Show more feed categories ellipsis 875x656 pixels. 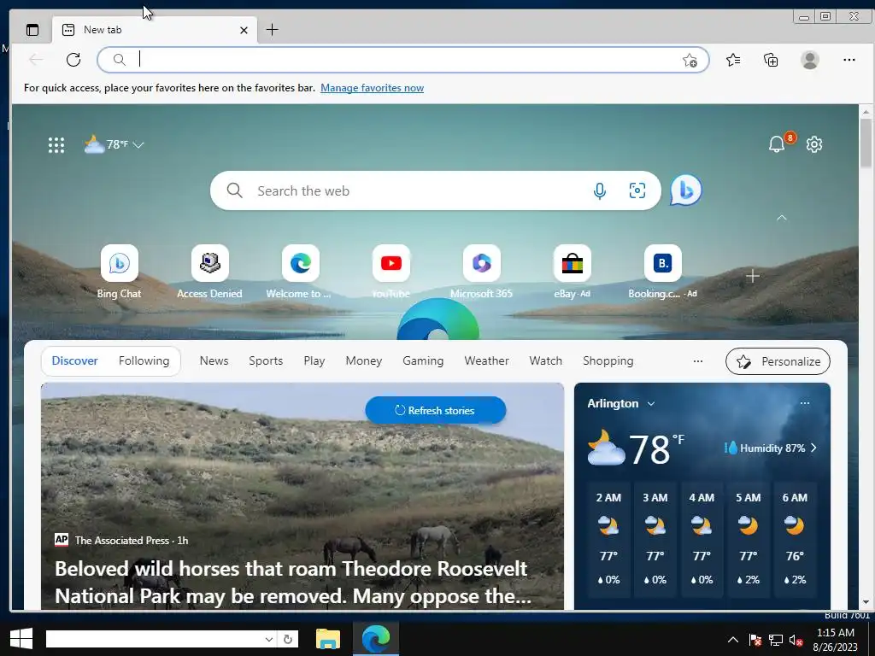click(x=697, y=361)
